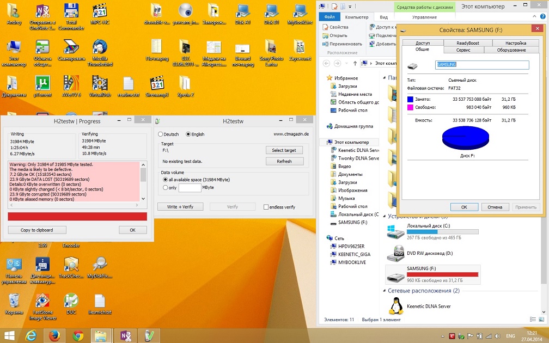Click Отмена in SAMSUNG properties
Image resolution: width=549 pixels, height=343 pixels.
tap(495, 207)
